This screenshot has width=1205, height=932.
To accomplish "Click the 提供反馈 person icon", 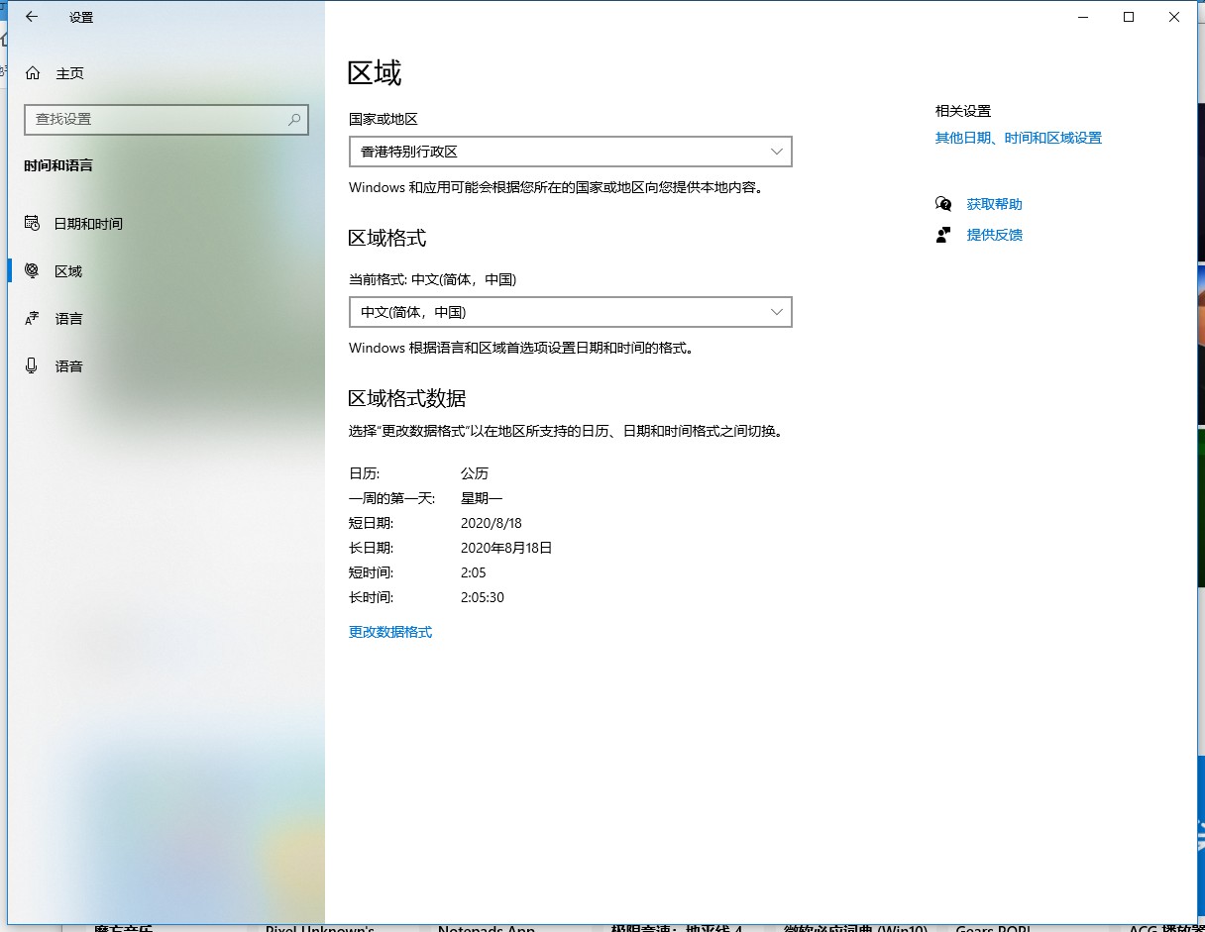I will click(943, 234).
